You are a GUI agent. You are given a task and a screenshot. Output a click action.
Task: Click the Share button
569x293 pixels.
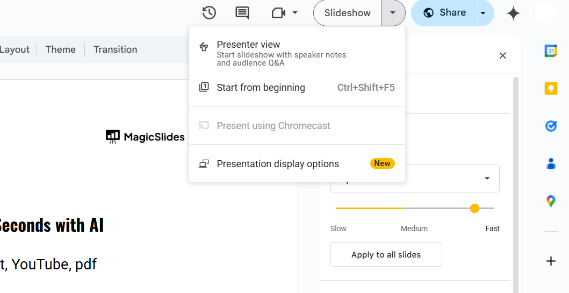click(444, 13)
